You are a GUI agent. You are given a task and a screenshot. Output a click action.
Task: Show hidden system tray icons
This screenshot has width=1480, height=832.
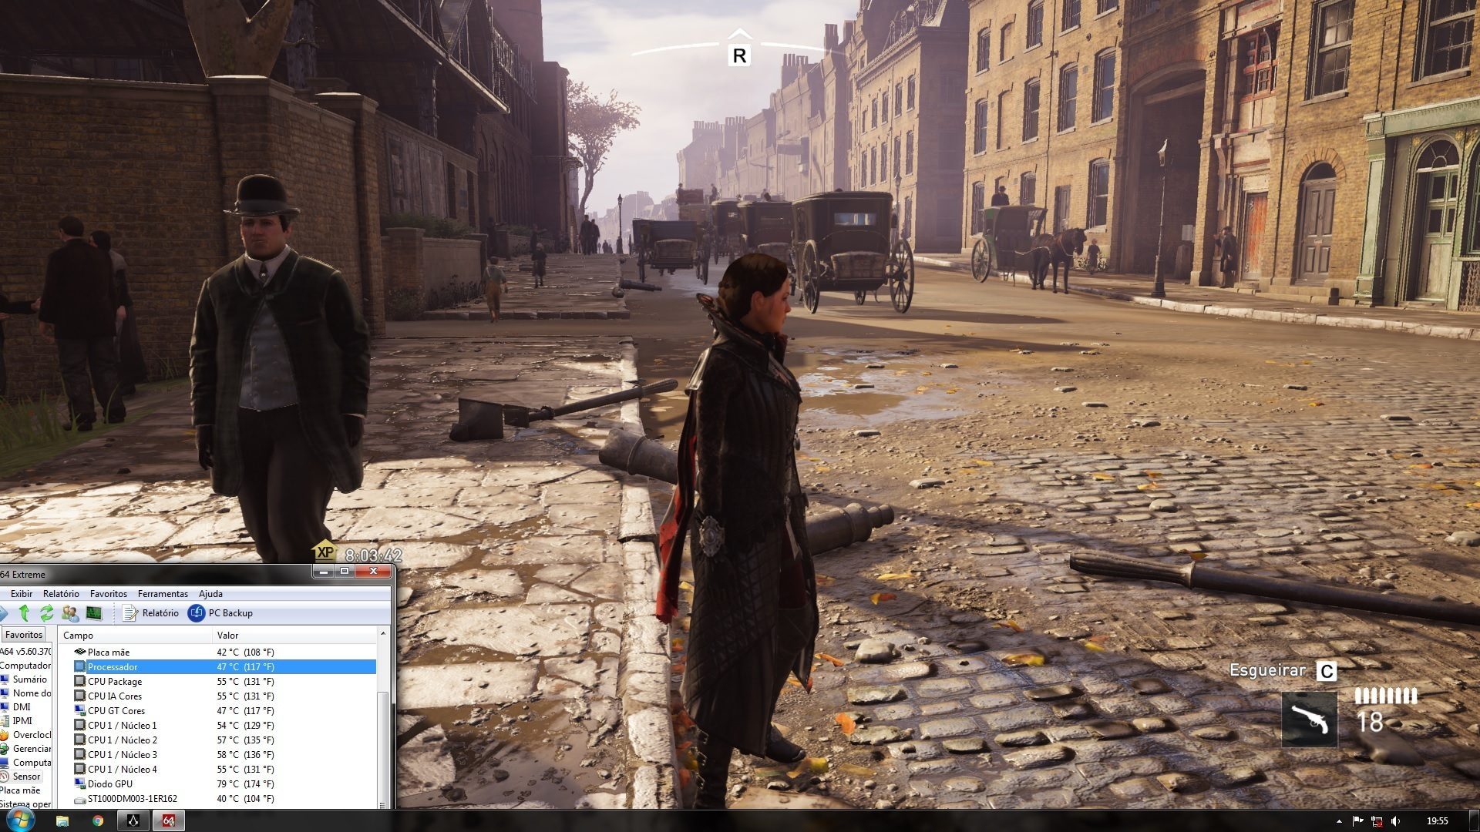1339,821
